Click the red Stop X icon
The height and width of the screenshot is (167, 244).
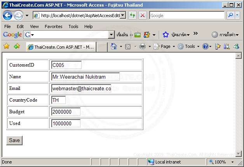coord(142,15)
